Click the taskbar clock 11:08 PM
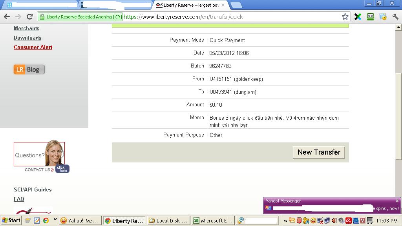The width and height of the screenshot is (402, 226). click(x=387, y=221)
